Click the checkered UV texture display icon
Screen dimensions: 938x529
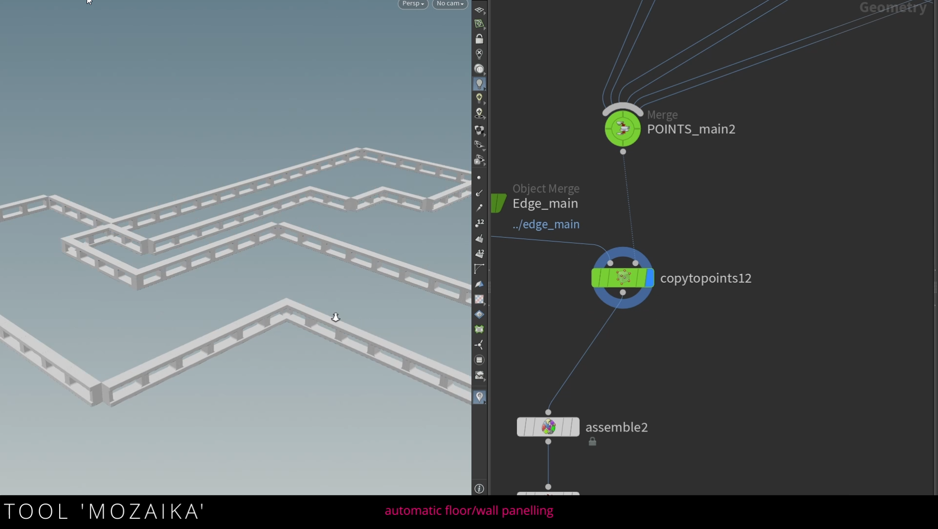pos(479,299)
